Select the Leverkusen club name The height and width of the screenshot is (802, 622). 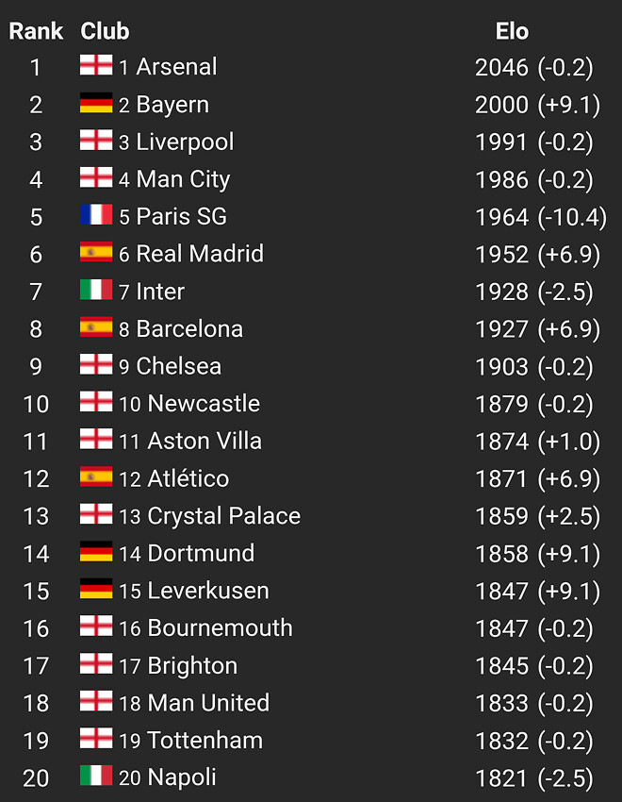click(208, 591)
